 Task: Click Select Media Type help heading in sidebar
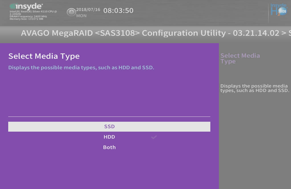pyautogui.click(x=240, y=58)
